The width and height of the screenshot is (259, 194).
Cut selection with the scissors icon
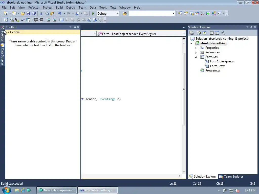[41, 14]
